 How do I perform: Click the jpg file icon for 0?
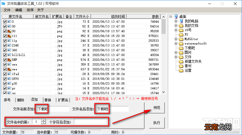click(x=9, y=22)
